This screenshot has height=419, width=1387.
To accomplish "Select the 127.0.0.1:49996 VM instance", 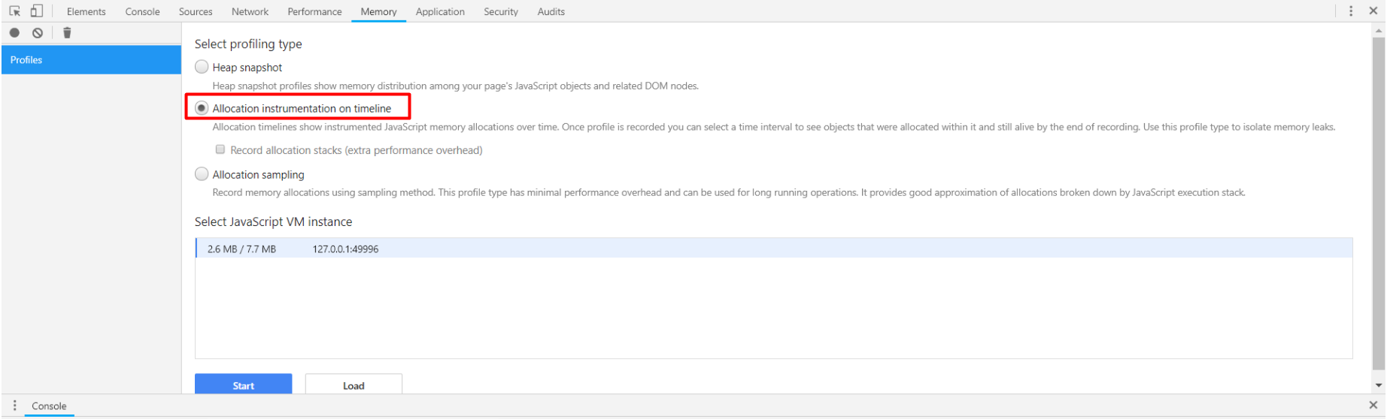I will [x=345, y=249].
